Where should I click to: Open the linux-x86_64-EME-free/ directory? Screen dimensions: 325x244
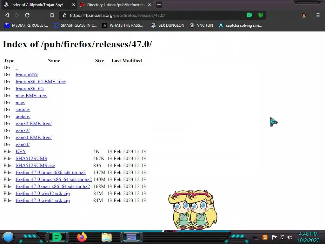click(41, 82)
